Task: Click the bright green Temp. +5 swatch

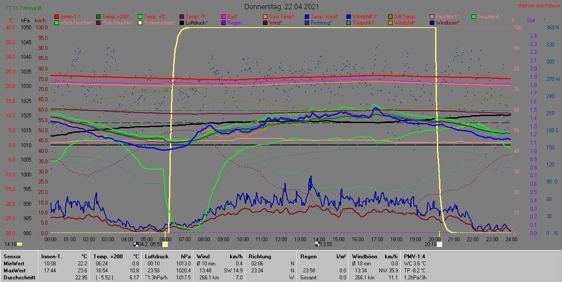Action: click(x=140, y=17)
